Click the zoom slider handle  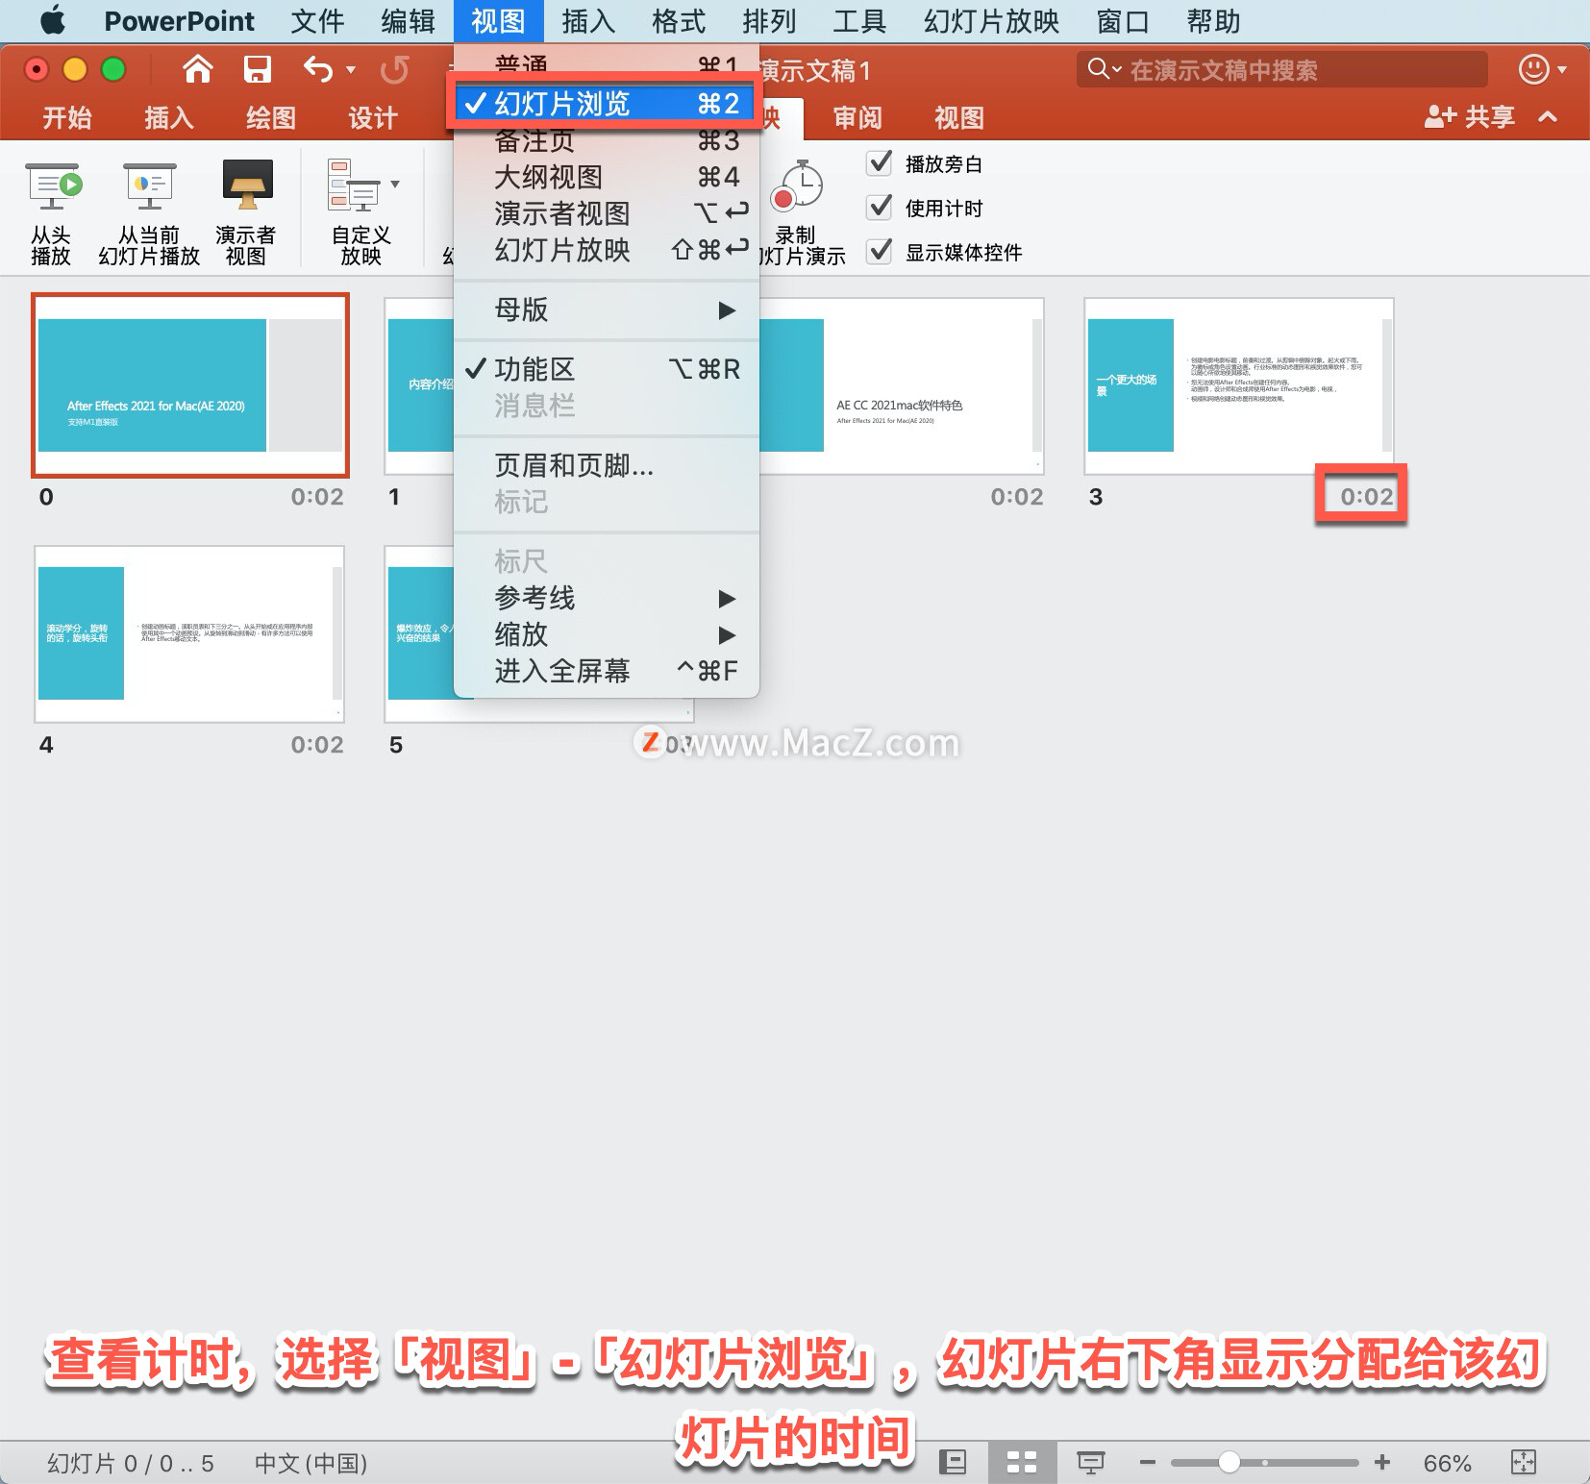[1229, 1463]
